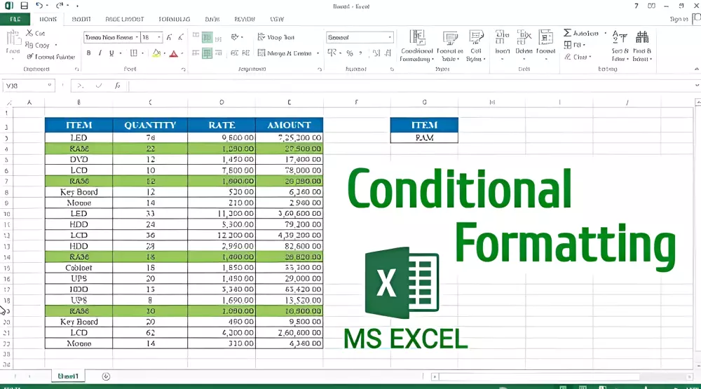This screenshot has height=389, width=701.
Task: Apply the red font color A
Action: click(174, 54)
